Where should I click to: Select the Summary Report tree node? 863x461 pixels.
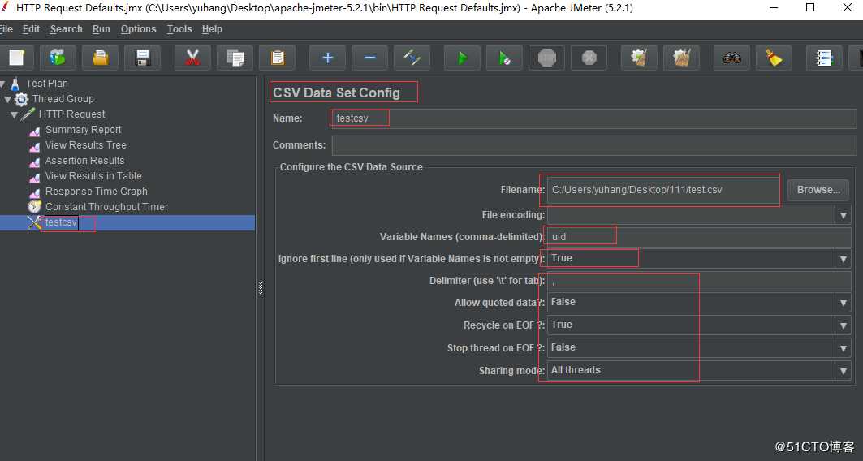point(83,130)
